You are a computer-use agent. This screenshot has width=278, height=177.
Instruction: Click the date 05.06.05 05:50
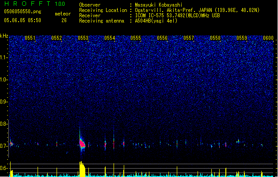[x=23, y=20]
